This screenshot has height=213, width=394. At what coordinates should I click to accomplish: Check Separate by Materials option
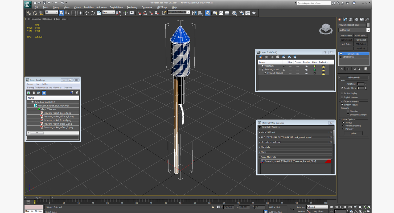click(348, 111)
